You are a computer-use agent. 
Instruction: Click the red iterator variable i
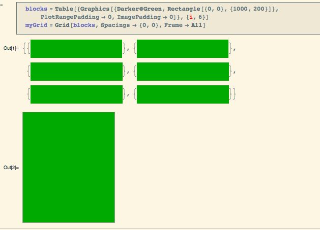click(x=191, y=17)
